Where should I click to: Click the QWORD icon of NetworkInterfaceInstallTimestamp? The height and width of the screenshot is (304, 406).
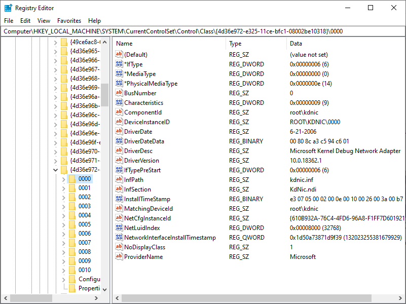point(119,237)
